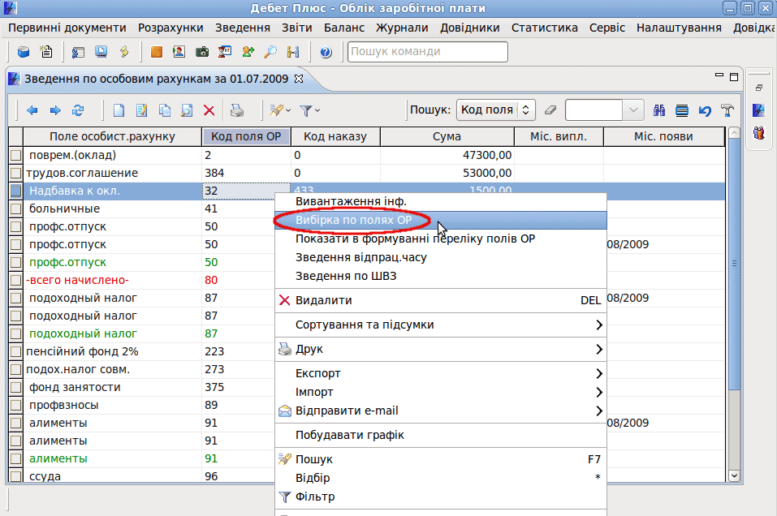Image resolution: width=777 pixels, height=516 pixels.
Task: Refresh the table with circular arrows icon
Action: pos(78,110)
